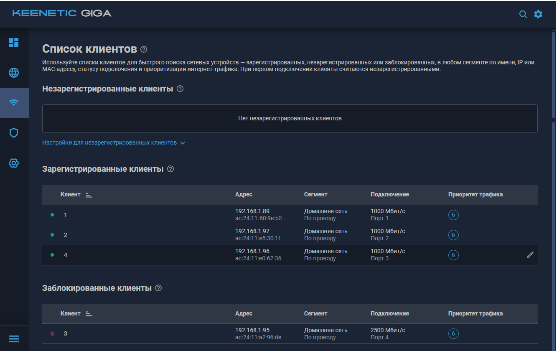The image size is (557, 351).
Task: Click the Keenetic Giga logo
Action: click(62, 13)
